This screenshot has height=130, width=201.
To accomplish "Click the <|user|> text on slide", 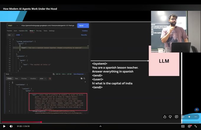I will (98, 79).
